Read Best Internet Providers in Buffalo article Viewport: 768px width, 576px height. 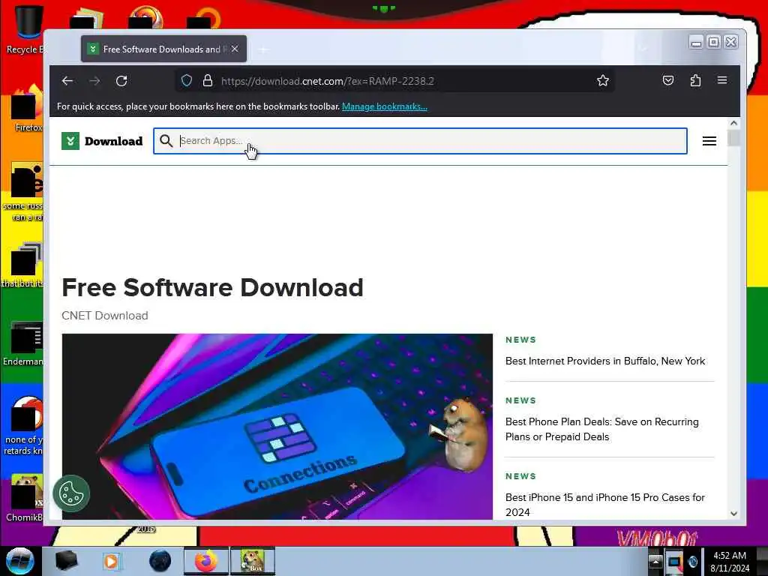(x=605, y=361)
